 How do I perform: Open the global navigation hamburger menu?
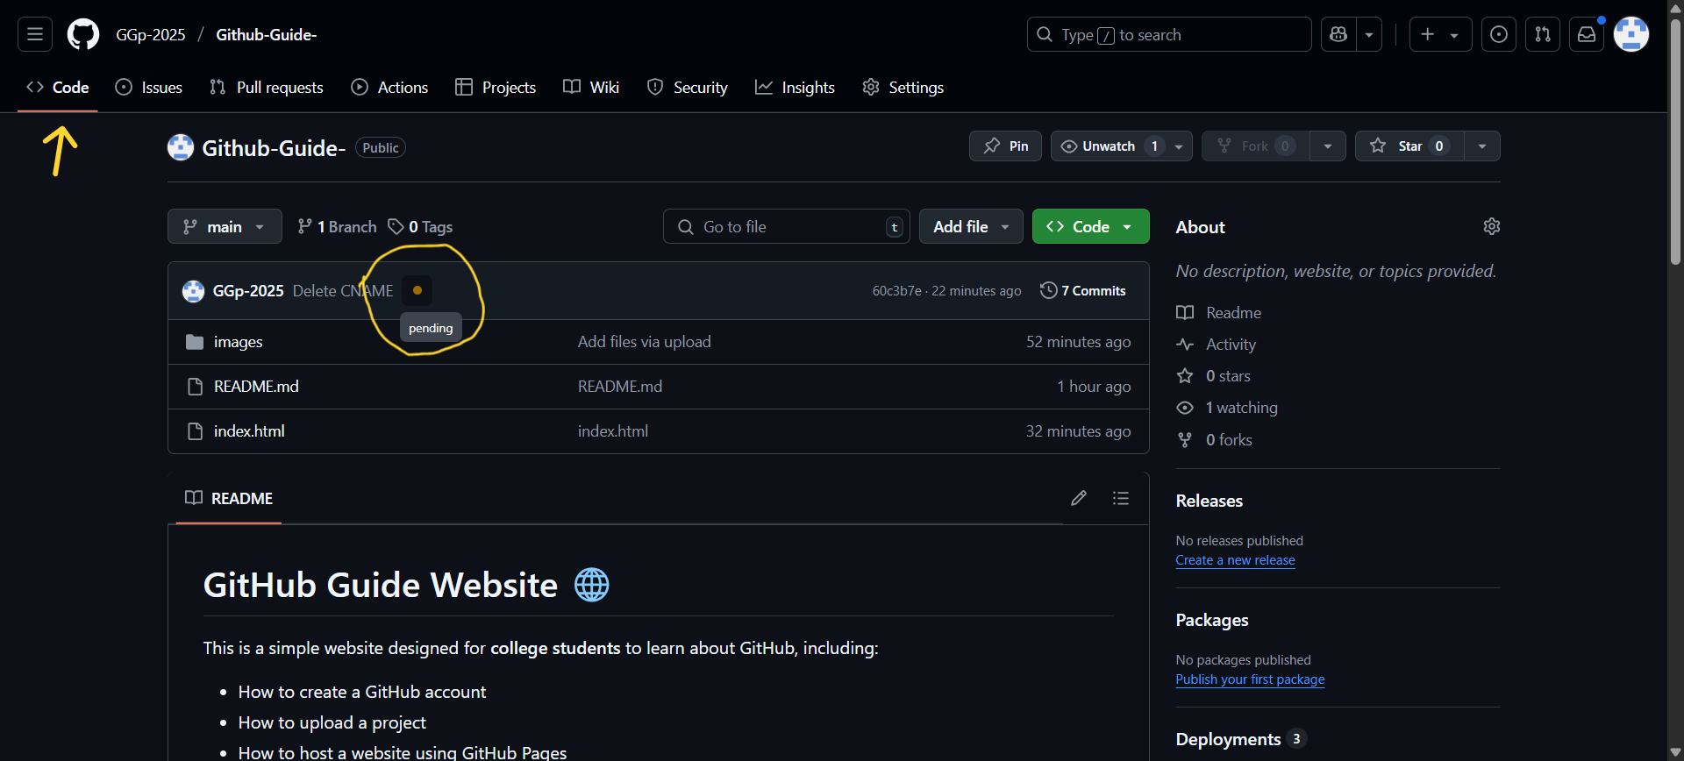pos(35,34)
